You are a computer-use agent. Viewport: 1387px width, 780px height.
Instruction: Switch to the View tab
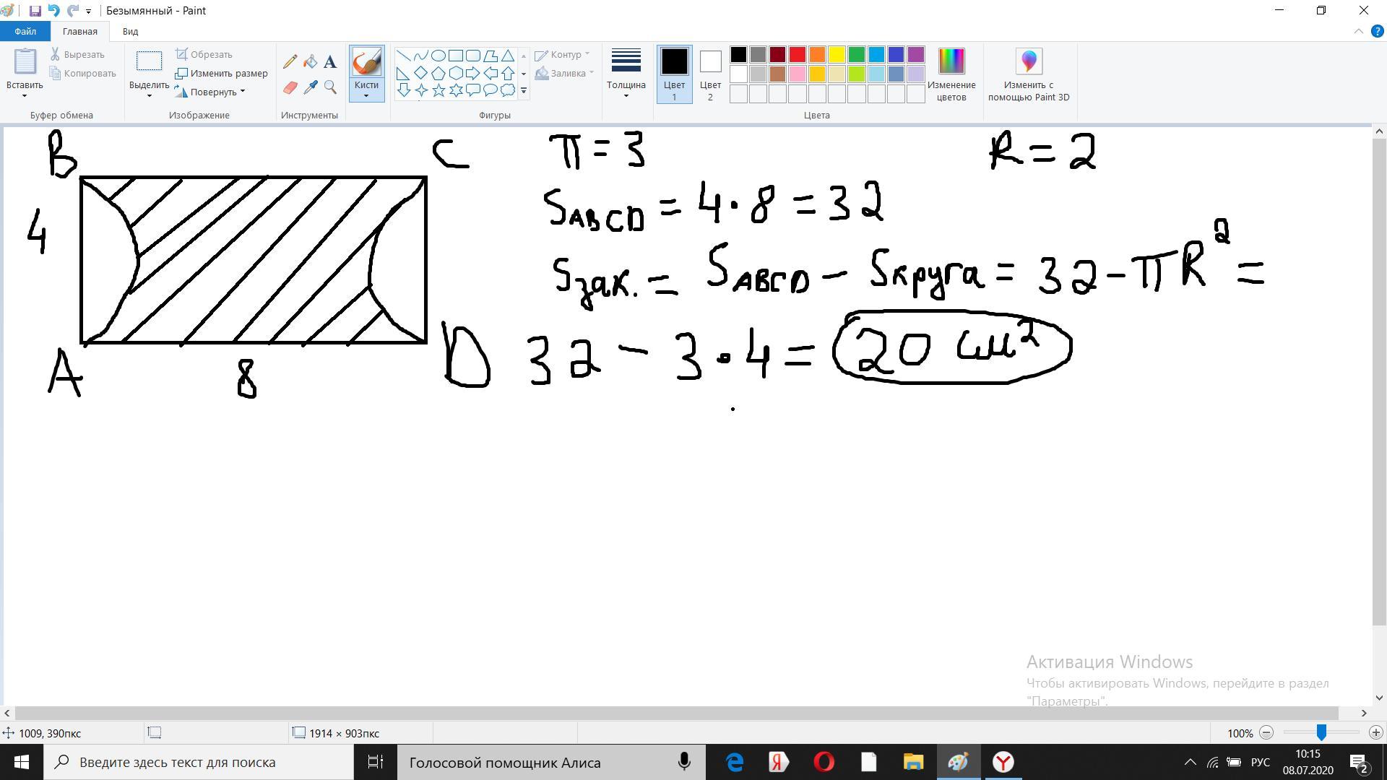click(130, 31)
